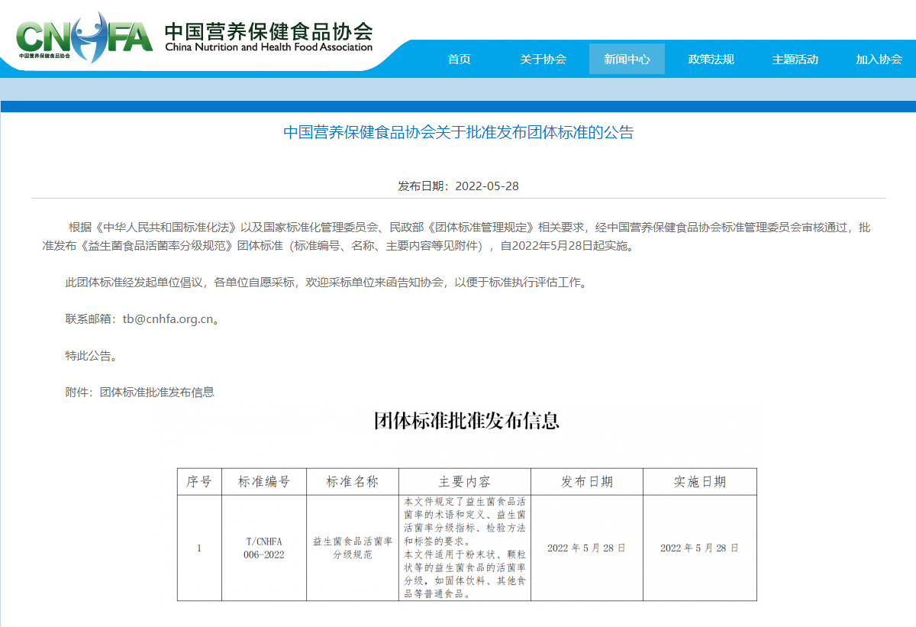Click the 标准编号 column header

[x=264, y=482]
